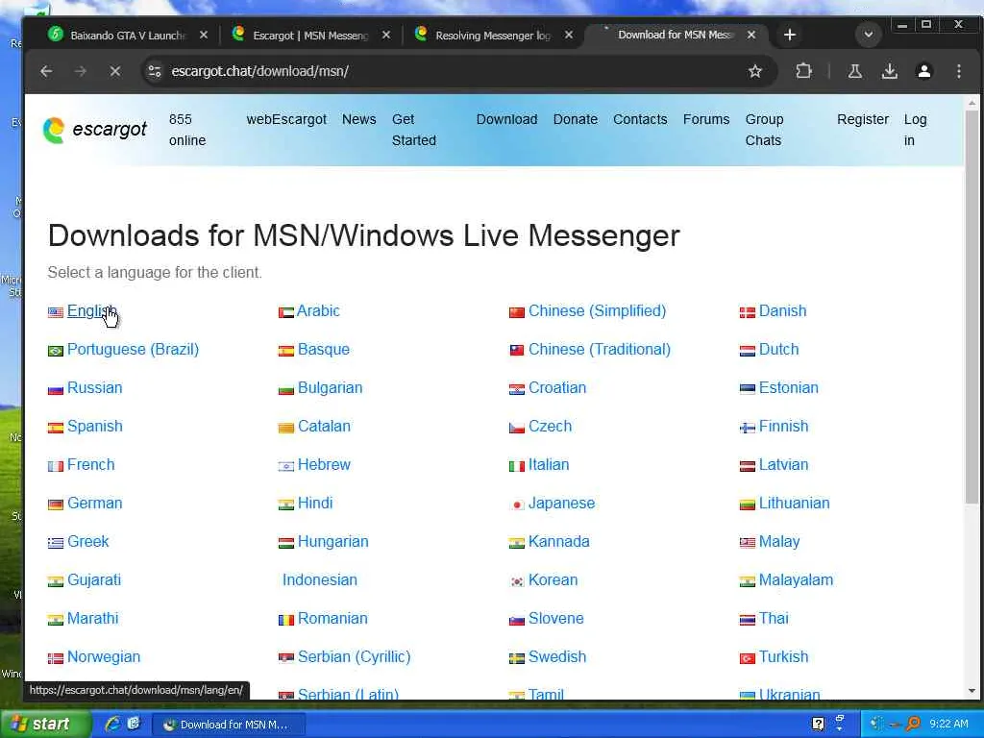Click Download for MSN taskbar button
The height and width of the screenshot is (738, 984).
229,725
